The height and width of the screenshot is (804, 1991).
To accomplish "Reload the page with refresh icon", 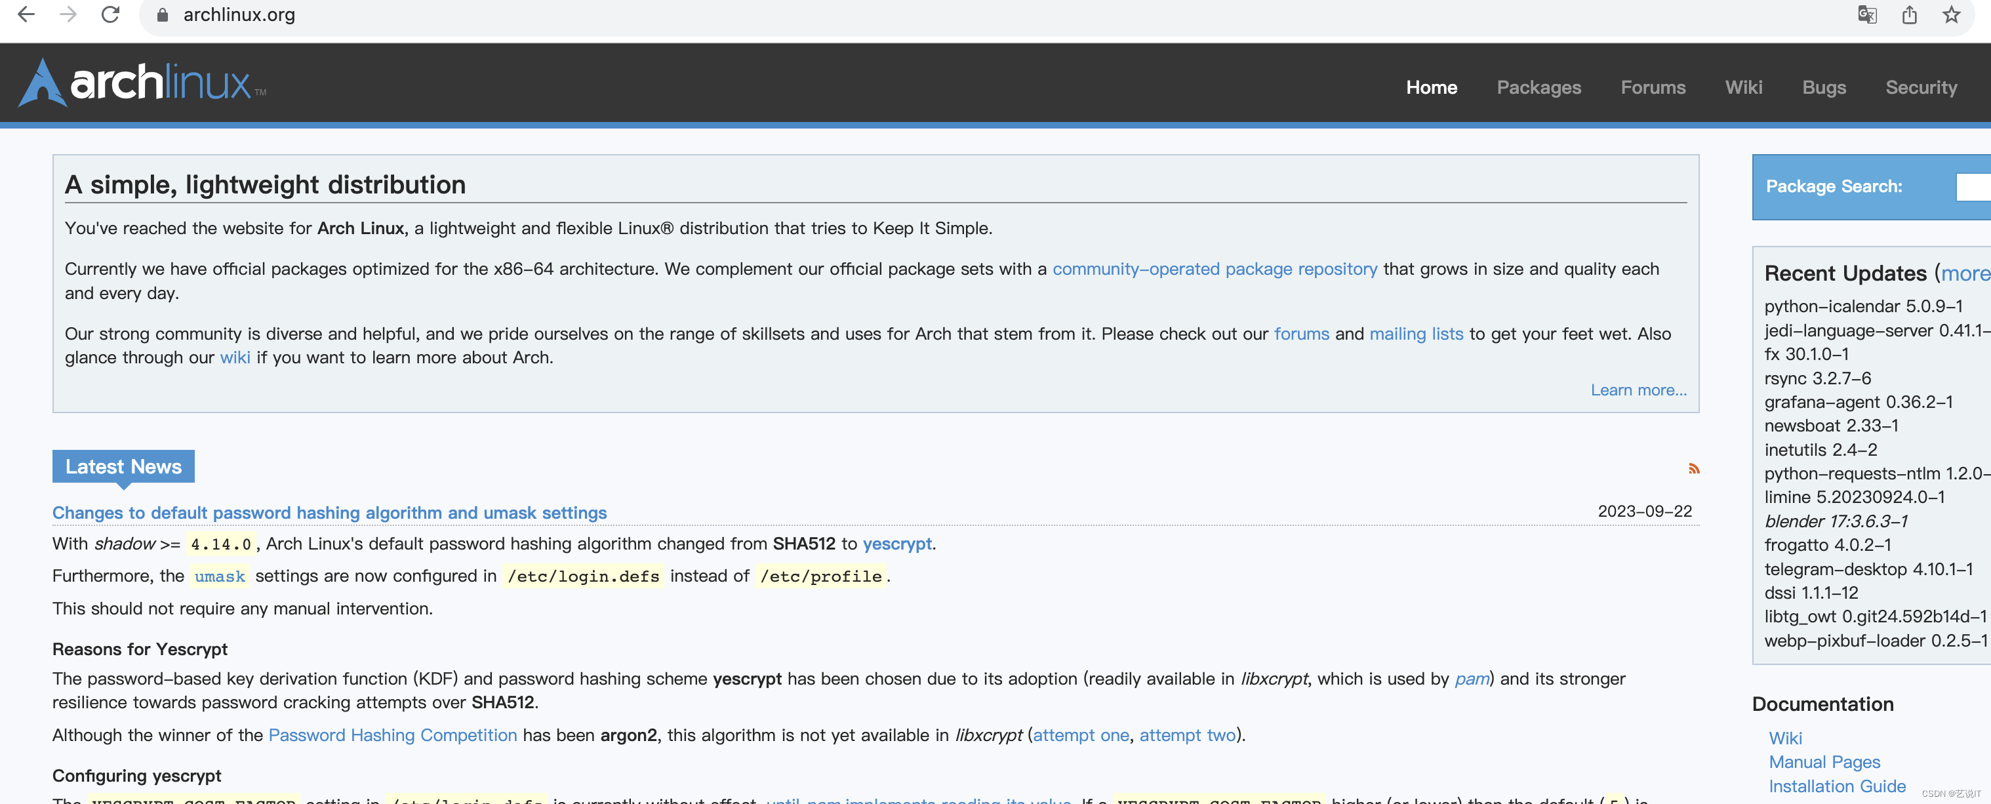I will pos(111,14).
